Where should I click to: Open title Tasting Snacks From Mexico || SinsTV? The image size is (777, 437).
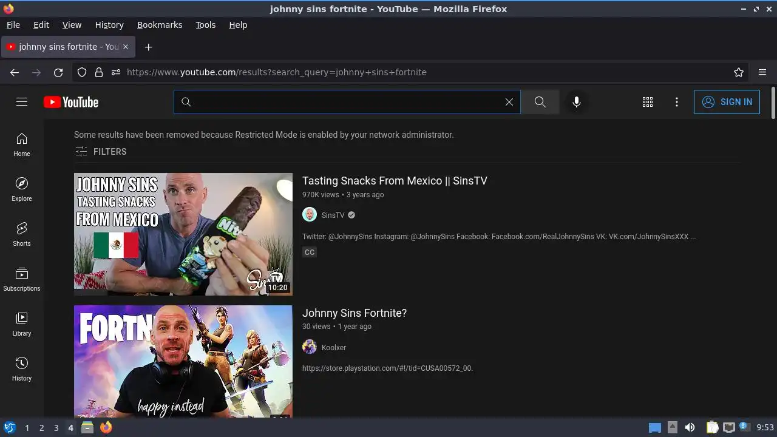pyautogui.click(x=395, y=181)
